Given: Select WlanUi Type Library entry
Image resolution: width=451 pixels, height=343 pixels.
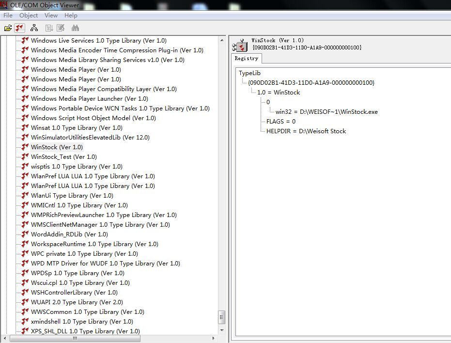Looking at the screenshot, I should point(72,195).
